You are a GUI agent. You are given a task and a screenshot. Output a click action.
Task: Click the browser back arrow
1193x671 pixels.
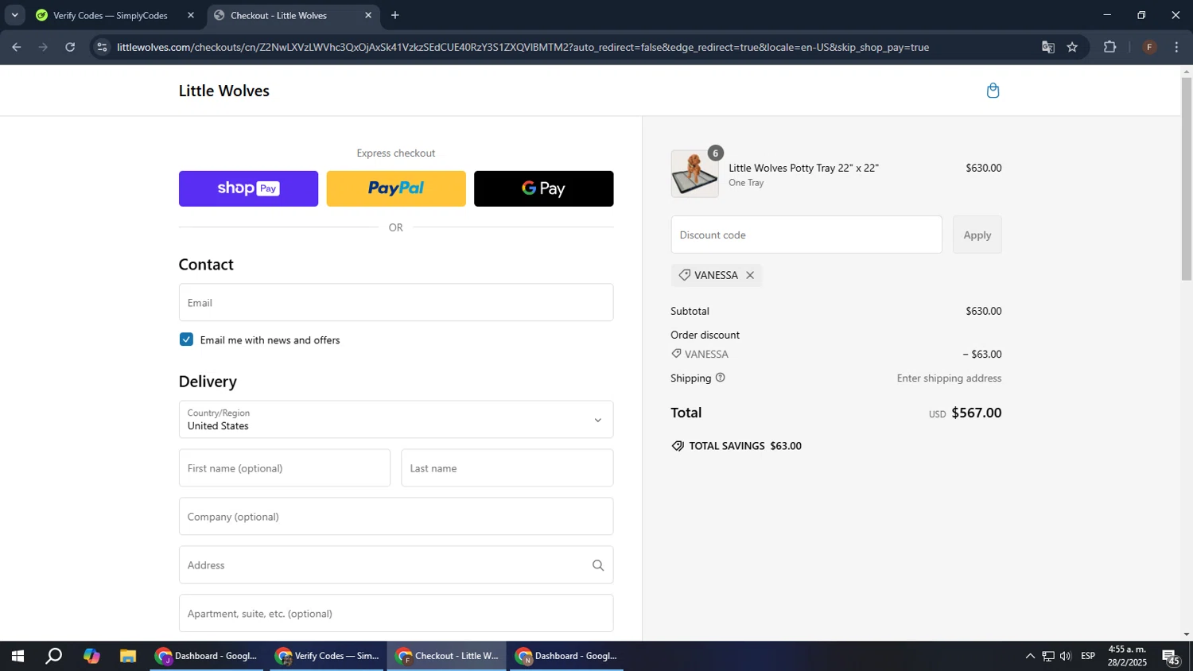pos(16,47)
